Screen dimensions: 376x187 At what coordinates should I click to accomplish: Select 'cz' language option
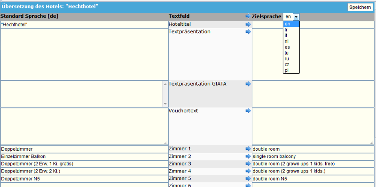tap(291, 65)
